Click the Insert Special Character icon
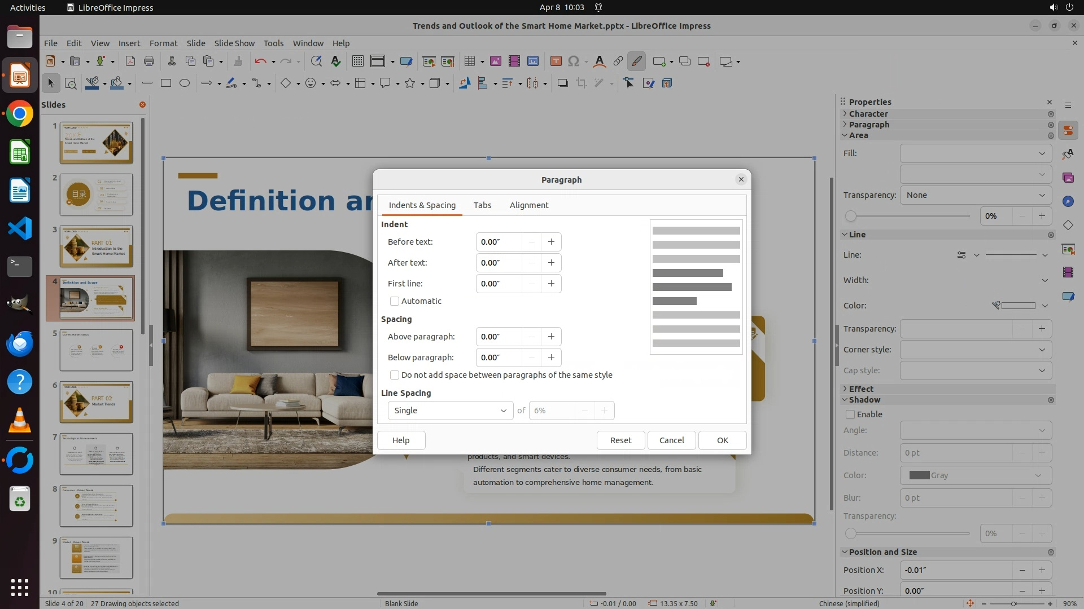The width and height of the screenshot is (1084, 609). [x=574, y=61]
